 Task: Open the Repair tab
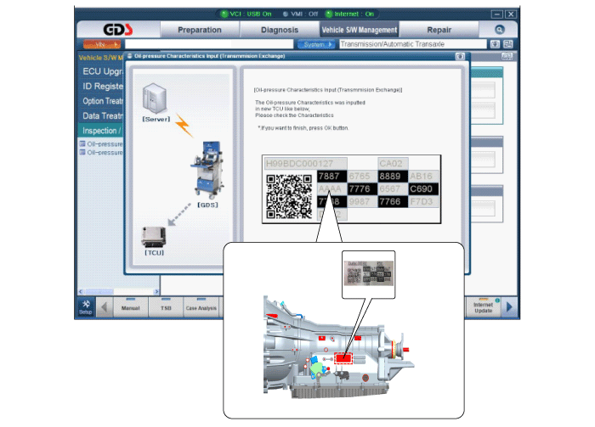pos(439,29)
